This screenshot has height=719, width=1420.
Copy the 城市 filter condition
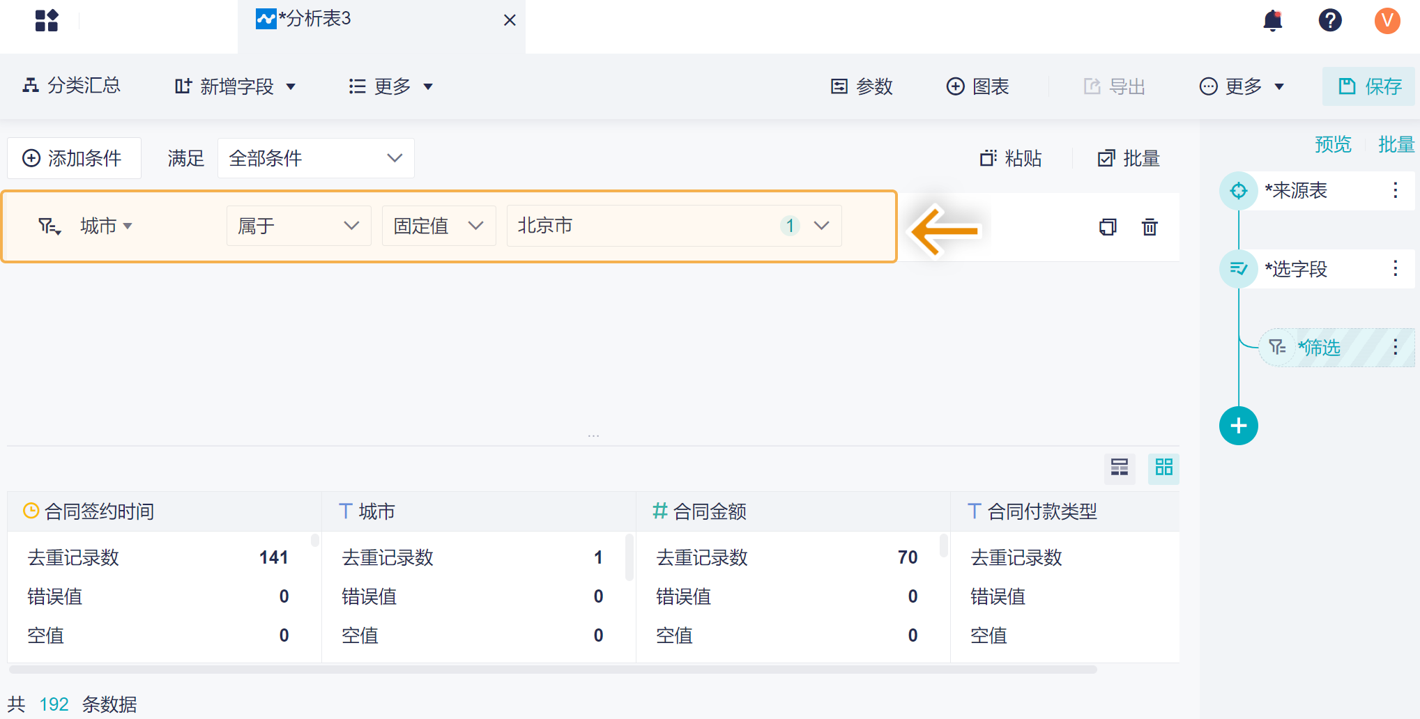pyautogui.click(x=1108, y=227)
